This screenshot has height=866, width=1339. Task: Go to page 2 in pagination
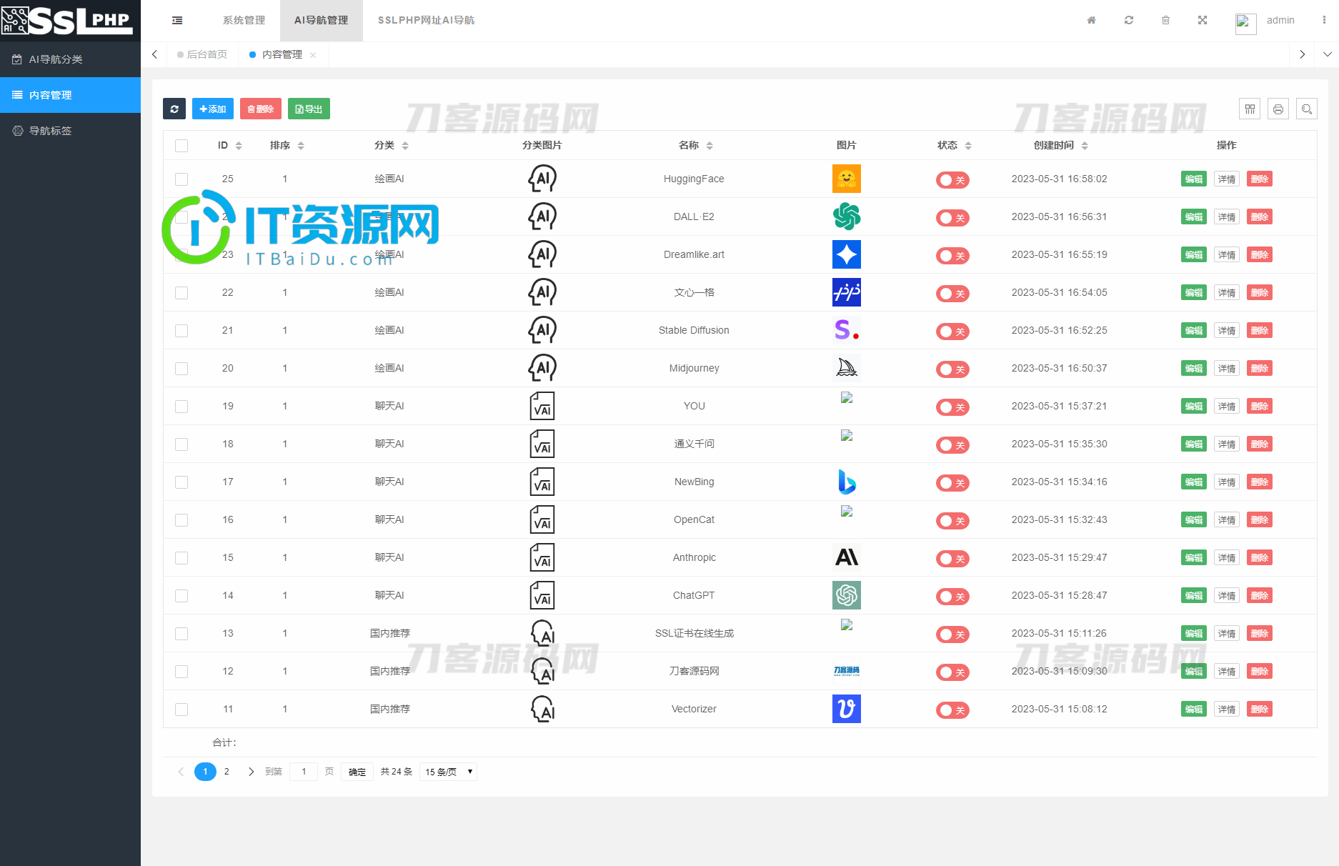click(x=227, y=772)
